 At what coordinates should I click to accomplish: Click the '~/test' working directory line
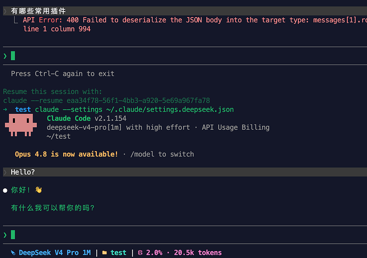tap(59, 137)
